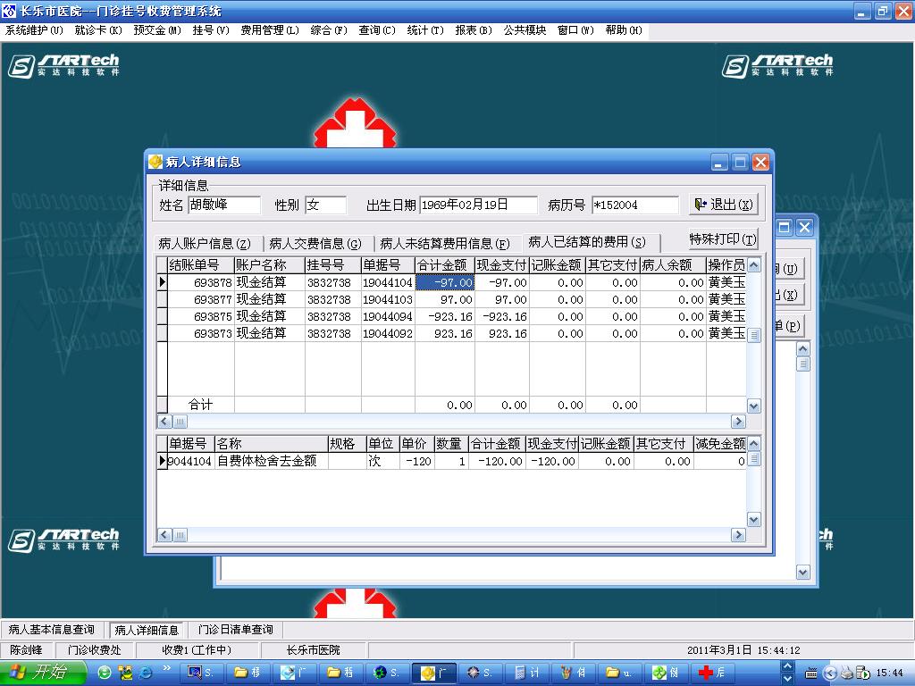
Task: Click the 结账单号 column header
Action: [201, 265]
